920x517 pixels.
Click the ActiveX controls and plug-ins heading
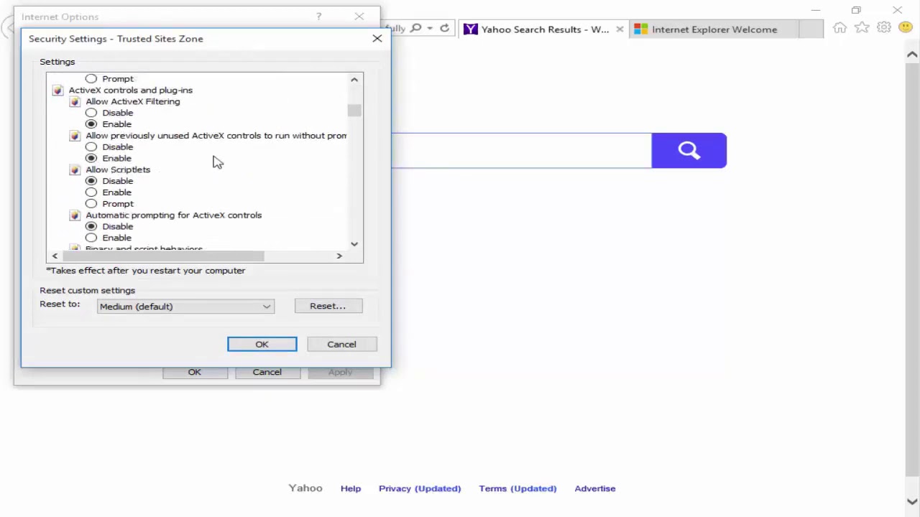[x=130, y=90]
